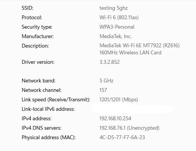Click the IPv4 DNS servers label
The image size is (196, 151).
coord(41,128)
